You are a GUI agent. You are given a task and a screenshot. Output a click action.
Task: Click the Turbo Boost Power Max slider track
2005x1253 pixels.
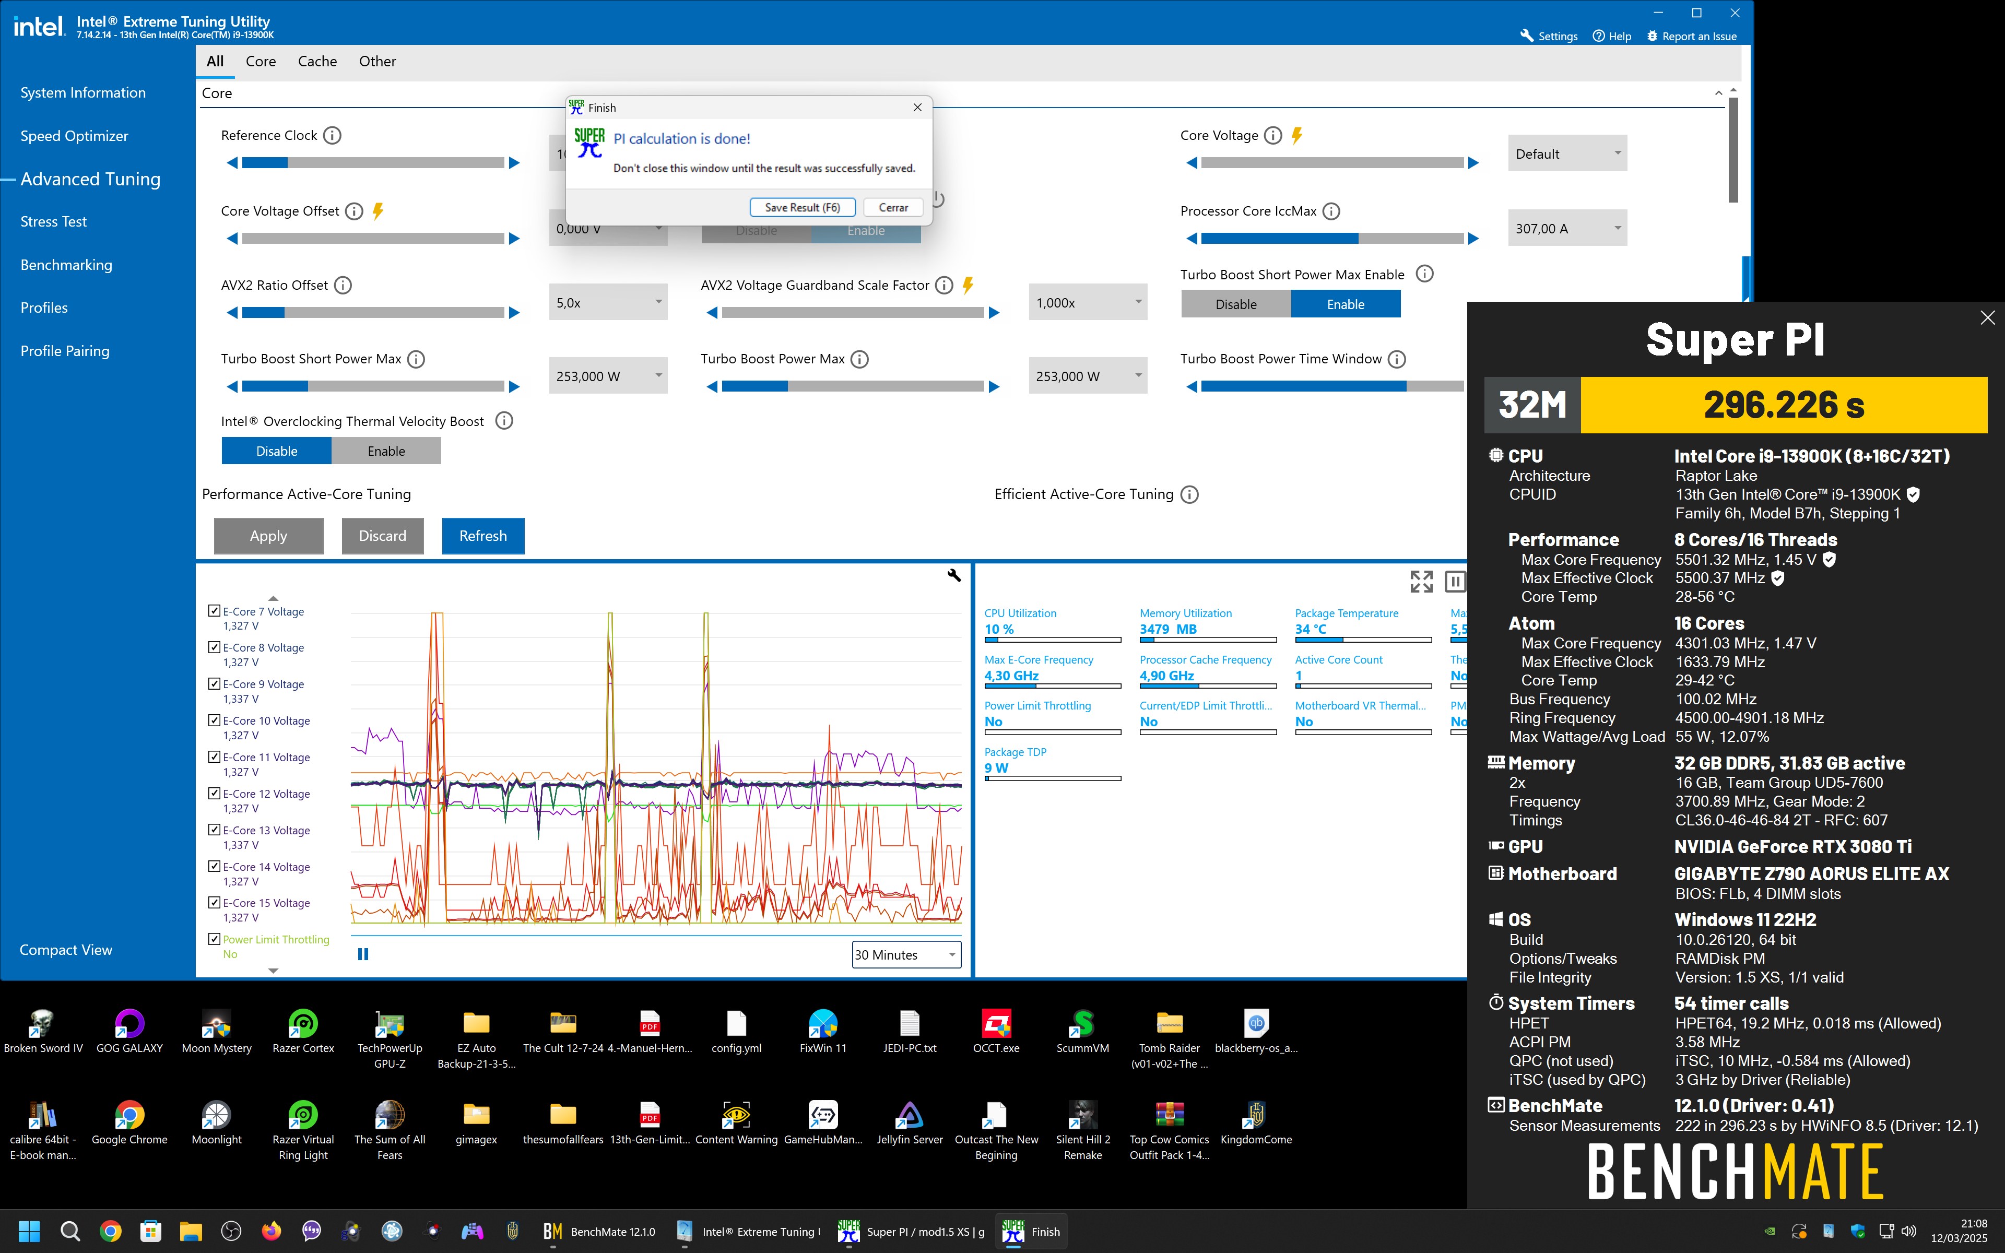tap(853, 386)
